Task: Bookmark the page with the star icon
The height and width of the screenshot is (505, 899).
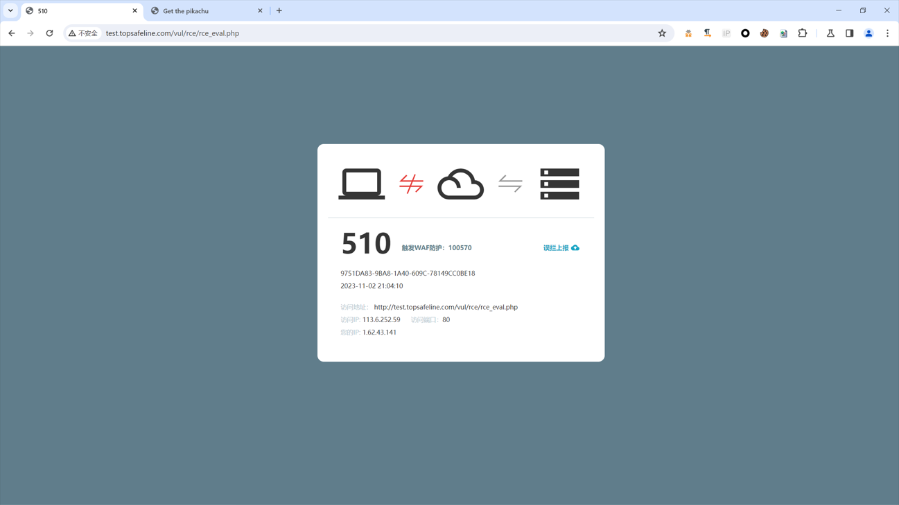Action: tap(662, 33)
